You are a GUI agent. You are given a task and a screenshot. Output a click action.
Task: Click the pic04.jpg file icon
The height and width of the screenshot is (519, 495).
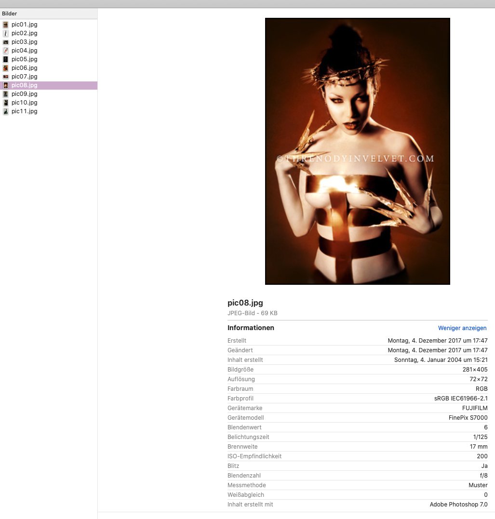[6, 51]
